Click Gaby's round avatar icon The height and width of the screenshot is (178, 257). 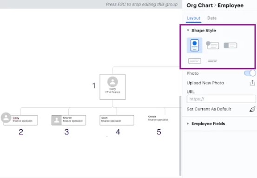6,118
